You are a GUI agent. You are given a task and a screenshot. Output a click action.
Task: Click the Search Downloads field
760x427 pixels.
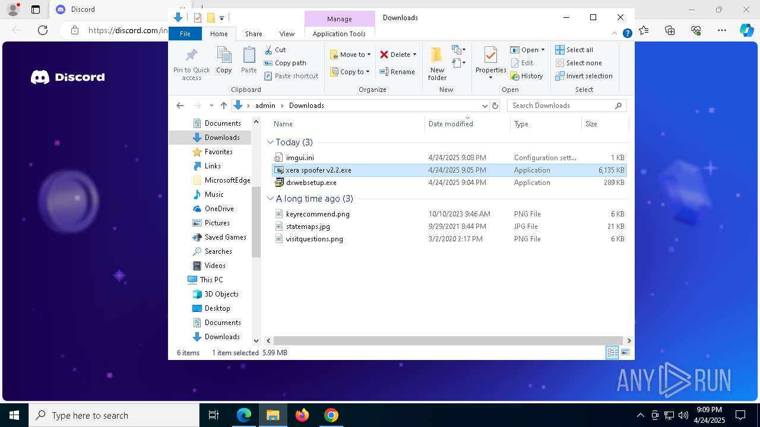click(566, 106)
